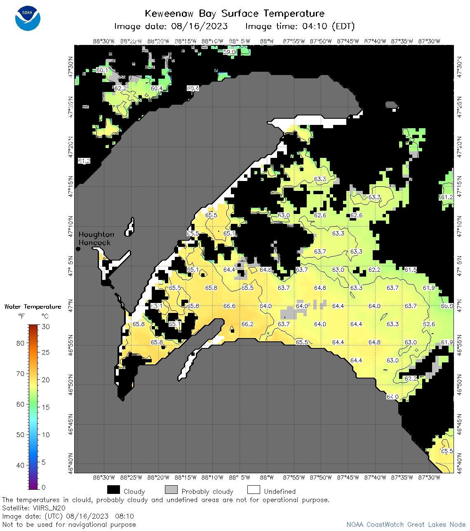Click the black Cloudy legend swatch
The width and height of the screenshot is (470, 531).
(113, 490)
